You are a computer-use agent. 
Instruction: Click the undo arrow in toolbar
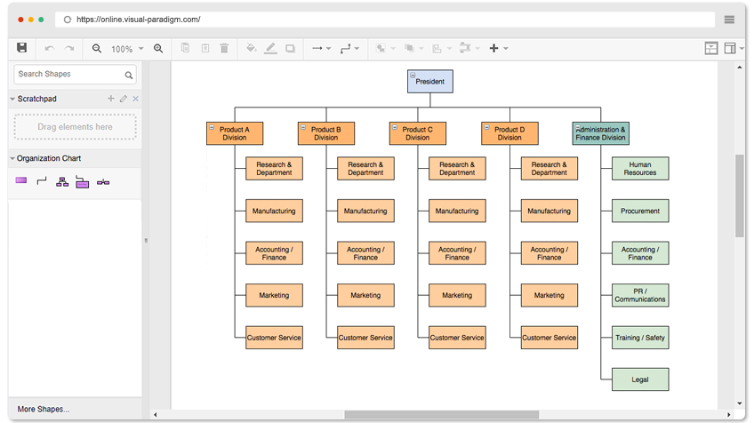(49, 49)
